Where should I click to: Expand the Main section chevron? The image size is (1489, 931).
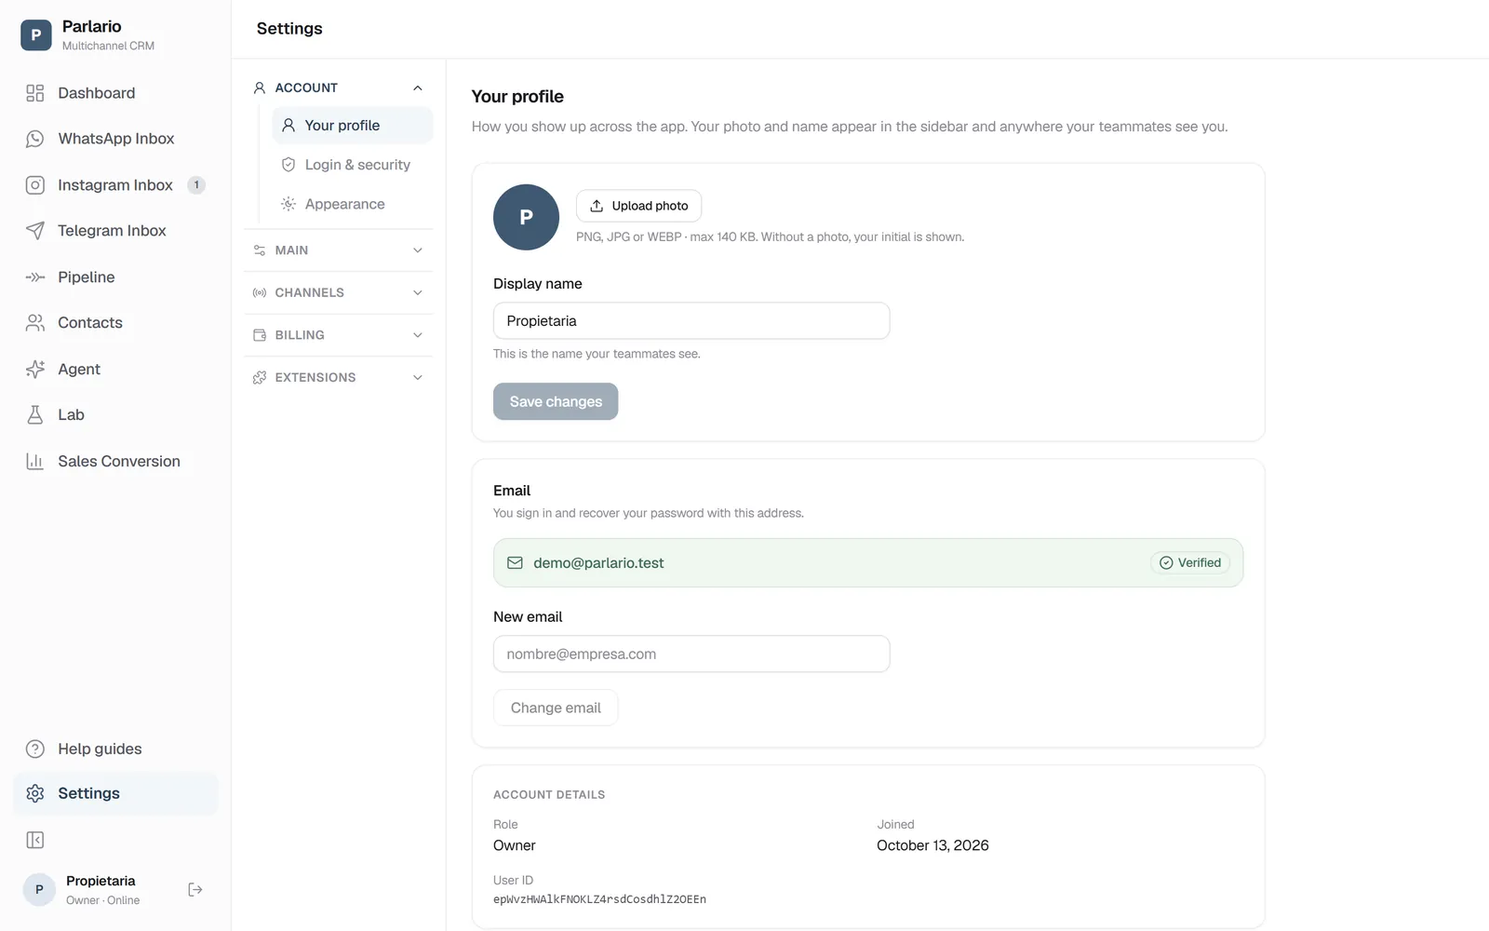pyautogui.click(x=418, y=250)
